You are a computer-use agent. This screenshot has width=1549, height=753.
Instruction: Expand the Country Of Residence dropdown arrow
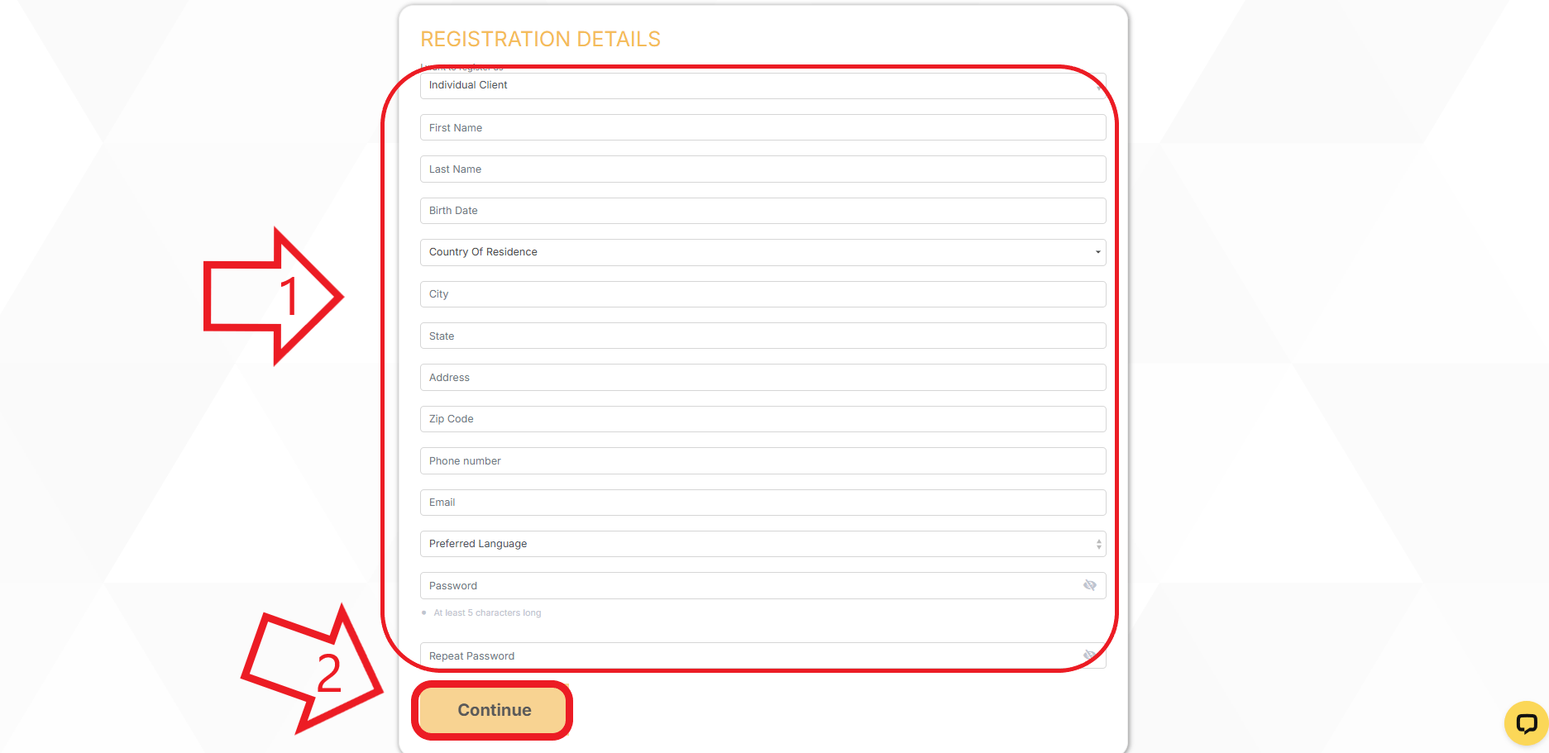coord(1097,252)
